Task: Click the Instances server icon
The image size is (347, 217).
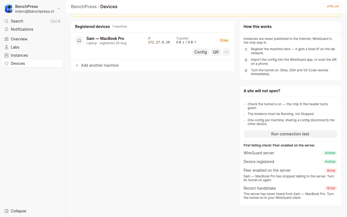Action: tap(7, 55)
